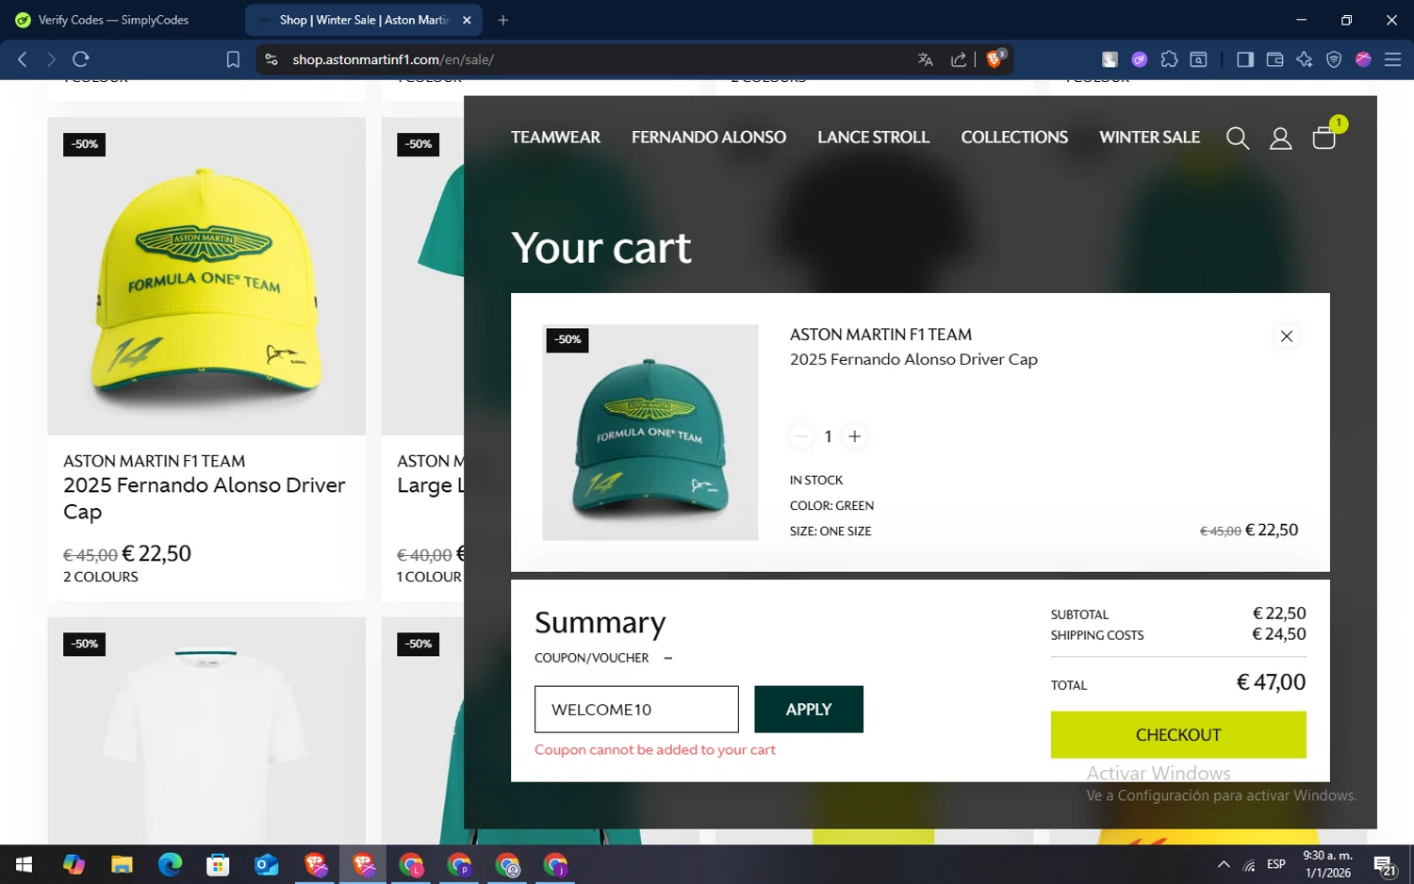Open the green cap thumbnail in cart
Viewport: 1414px width, 884px height.
tap(650, 433)
